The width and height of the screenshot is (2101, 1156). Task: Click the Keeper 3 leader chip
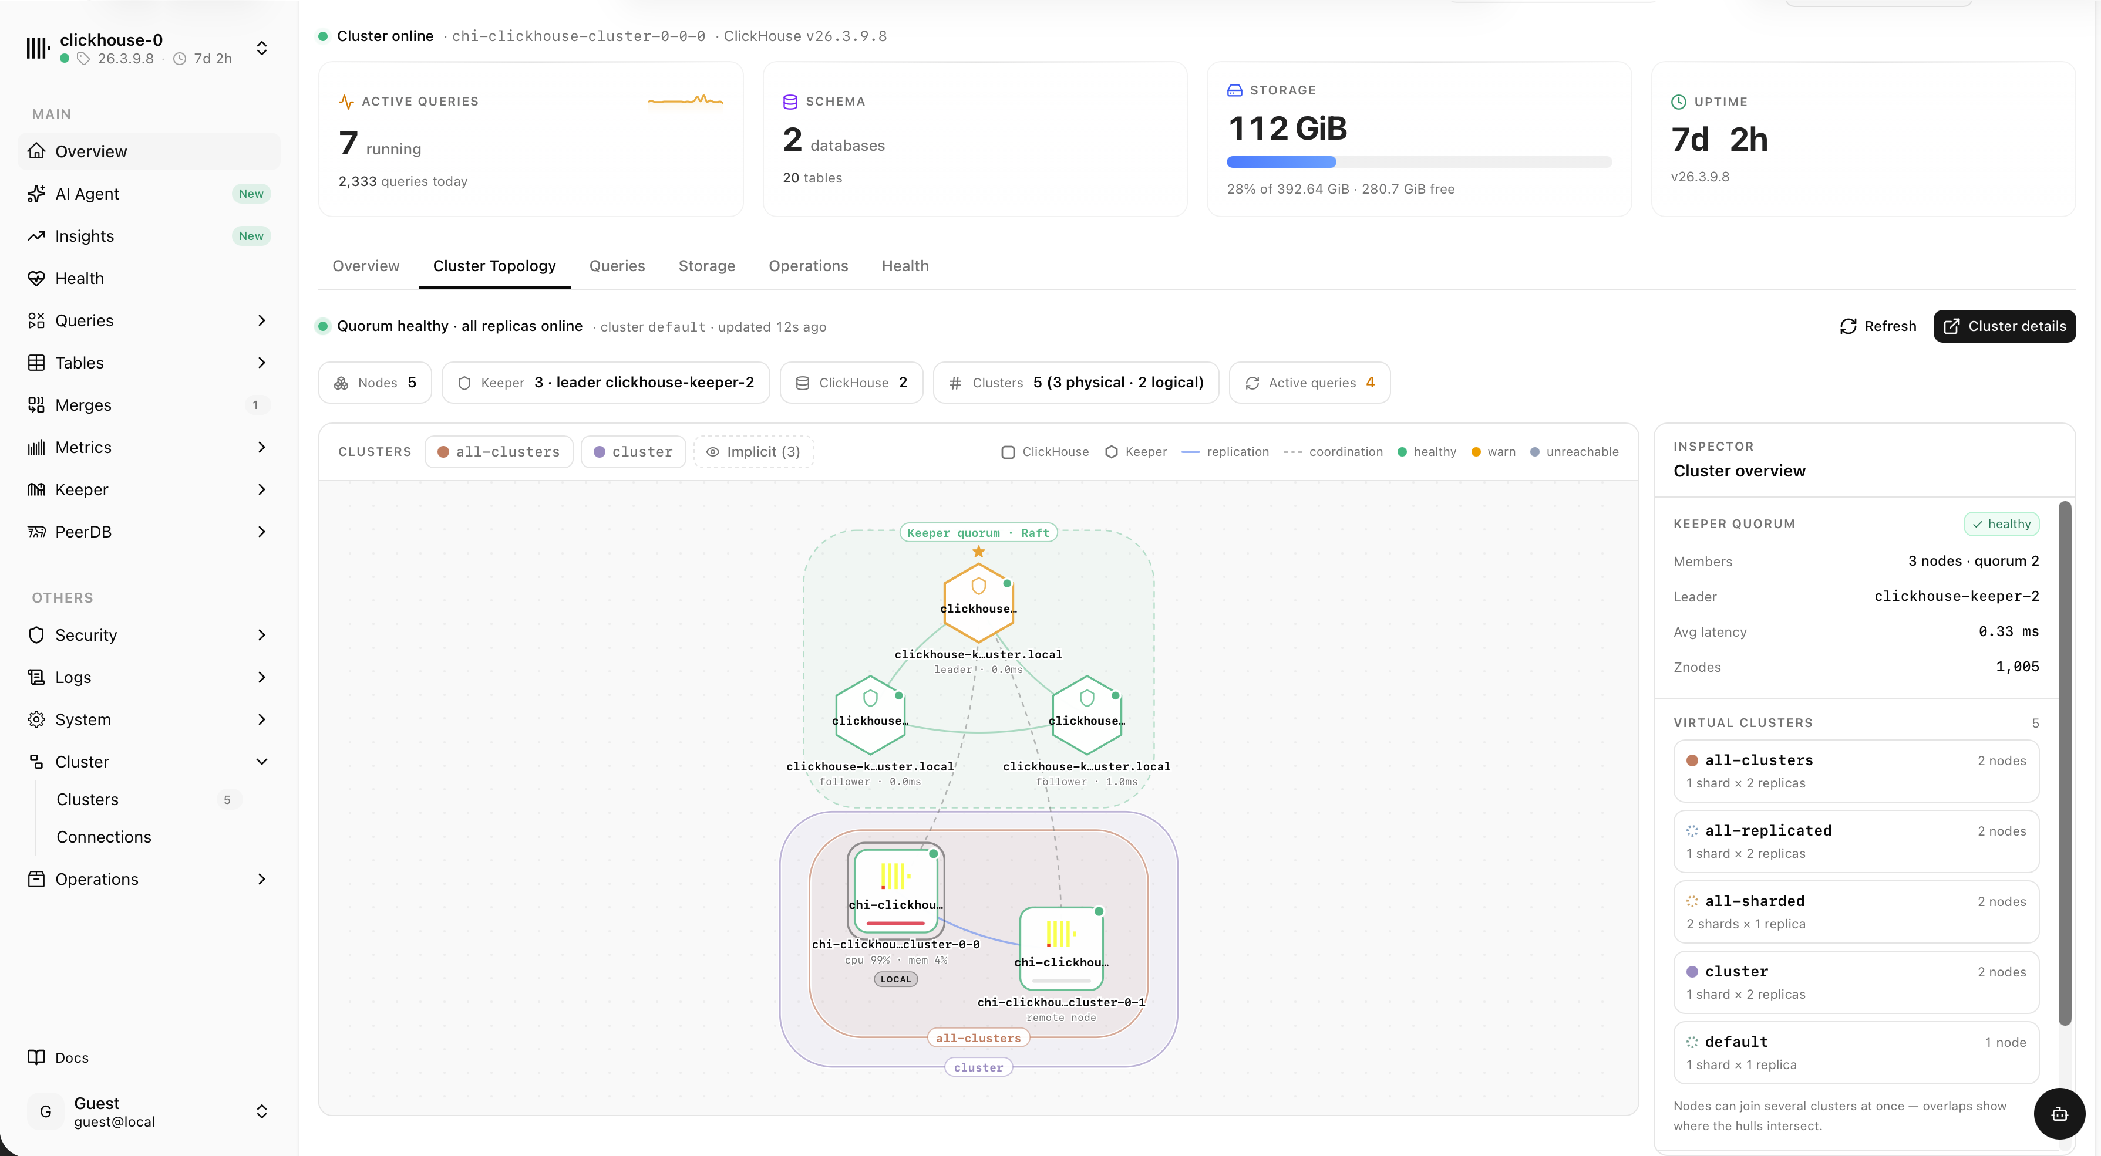click(605, 383)
